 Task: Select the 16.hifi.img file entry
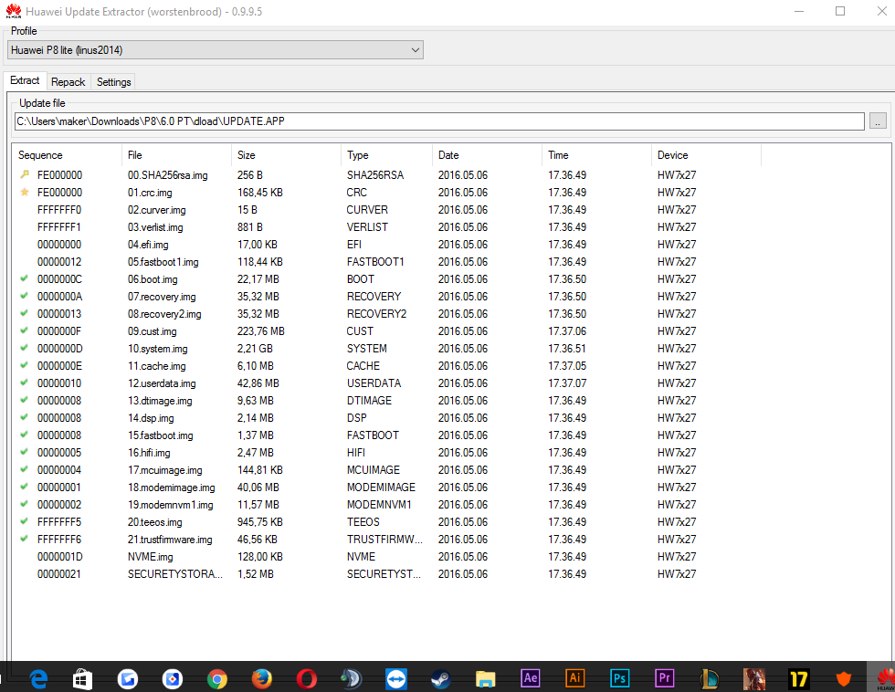(149, 453)
